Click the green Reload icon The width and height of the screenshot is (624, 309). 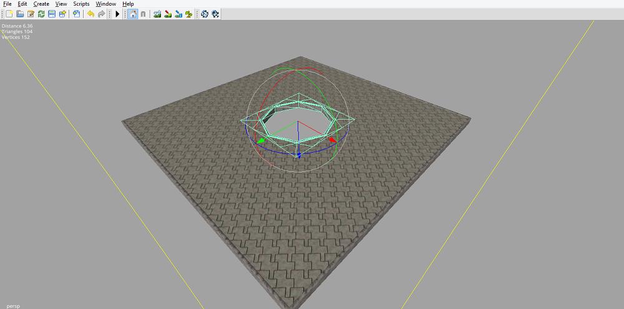click(x=41, y=14)
